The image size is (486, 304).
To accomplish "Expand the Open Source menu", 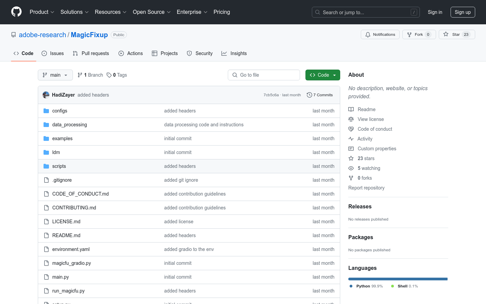I will tap(152, 12).
